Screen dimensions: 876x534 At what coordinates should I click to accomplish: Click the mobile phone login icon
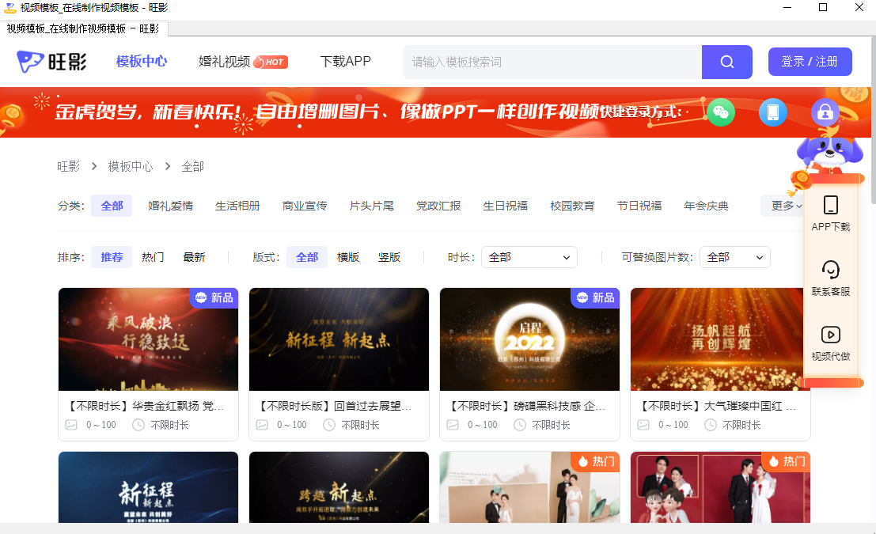point(772,112)
